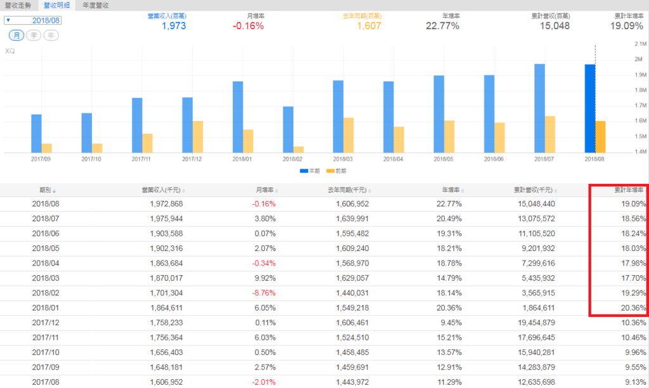Screen dimensions: 649x388
Task: Click the 2018/06 period cell
Action: point(46,233)
